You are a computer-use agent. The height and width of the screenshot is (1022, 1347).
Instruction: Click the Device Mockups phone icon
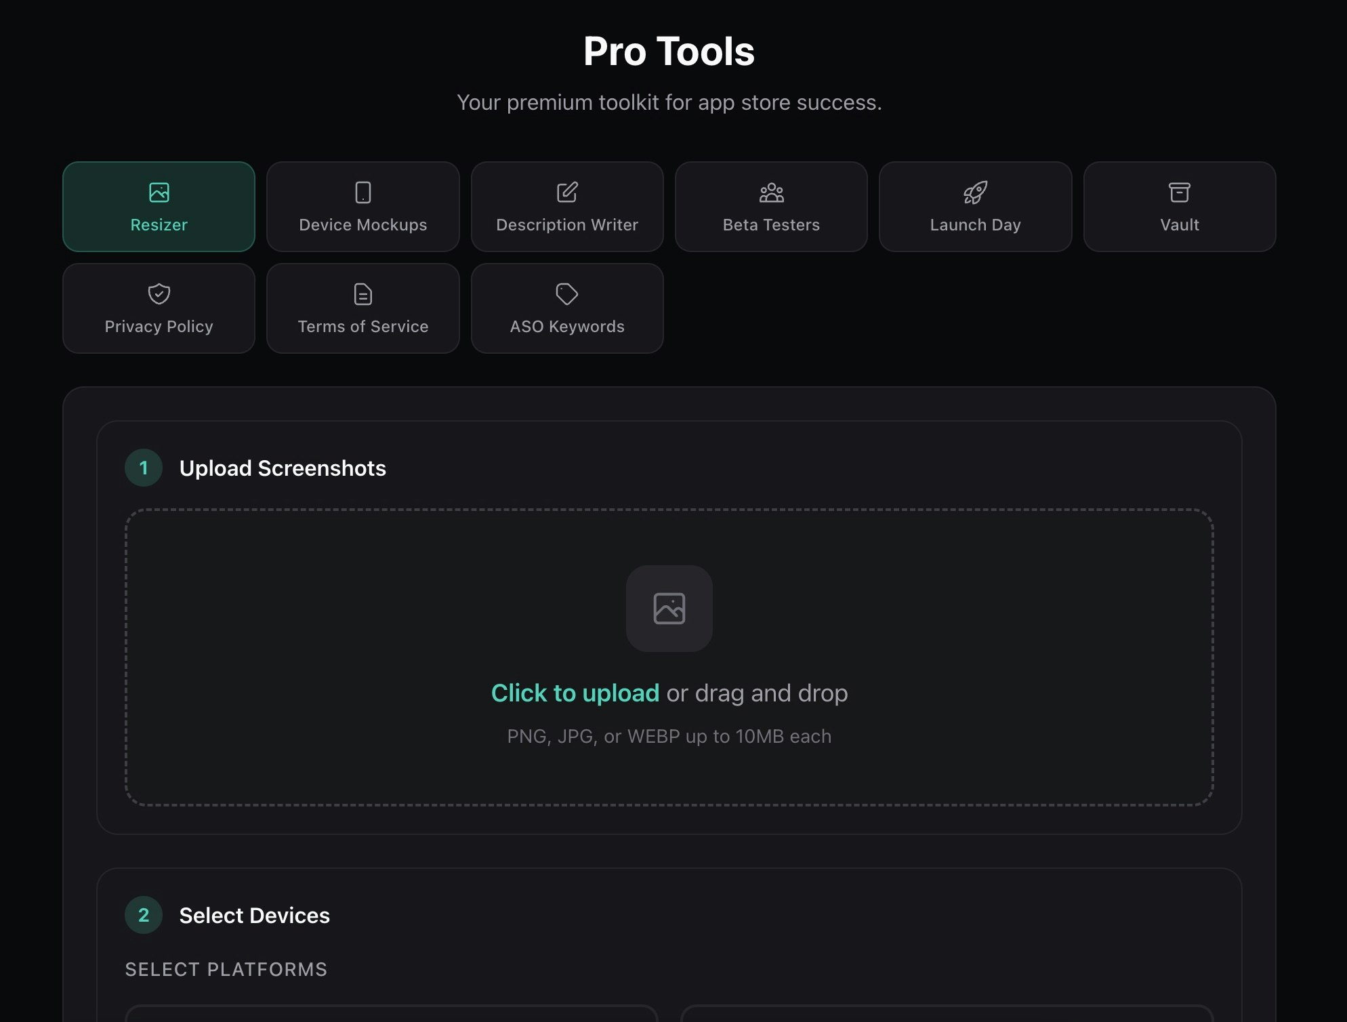coord(363,192)
